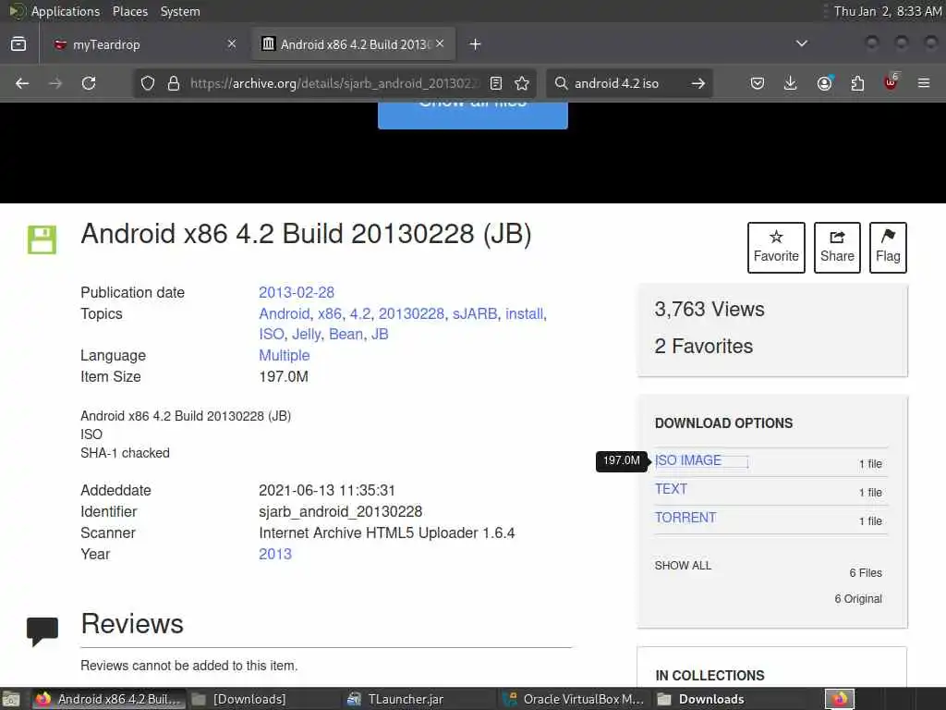Viewport: 946px width, 710px height.
Task: Open the Firefox account icon
Action: tap(825, 83)
